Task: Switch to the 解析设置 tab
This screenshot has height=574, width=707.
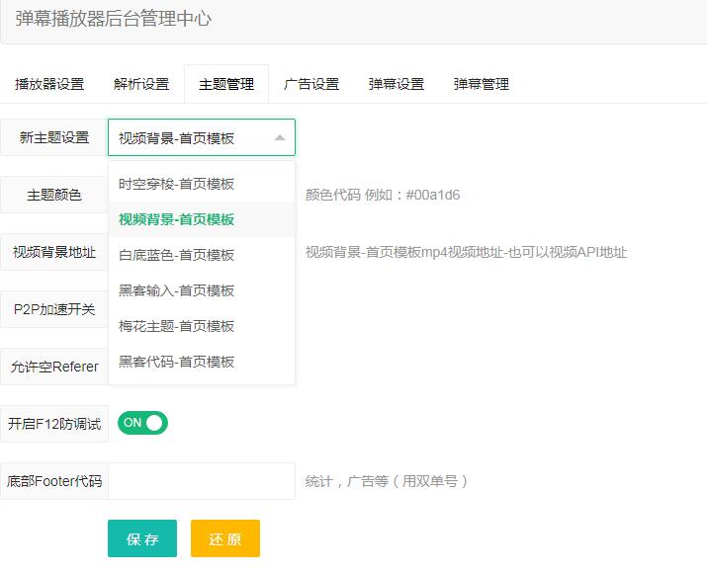Action: click(x=141, y=84)
